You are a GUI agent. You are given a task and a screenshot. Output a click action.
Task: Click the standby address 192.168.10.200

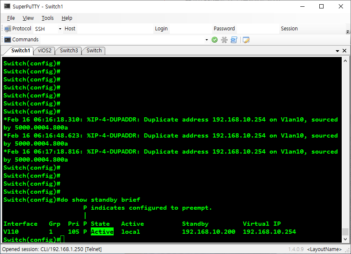click(208, 232)
